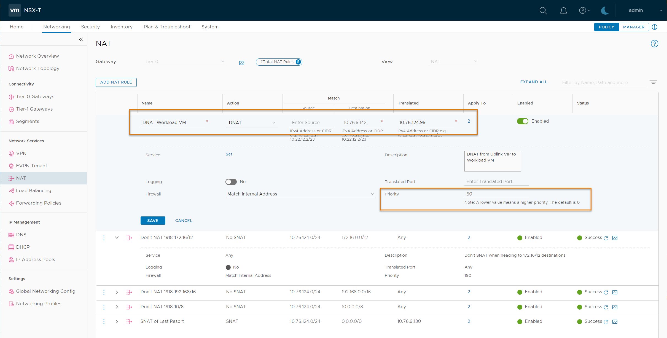This screenshot has width=667, height=338.
Task: Disable the Enabled toggle for DNAT rule
Action: (x=523, y=121)
